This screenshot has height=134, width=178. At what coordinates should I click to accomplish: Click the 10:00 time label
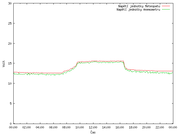[80, 127]
